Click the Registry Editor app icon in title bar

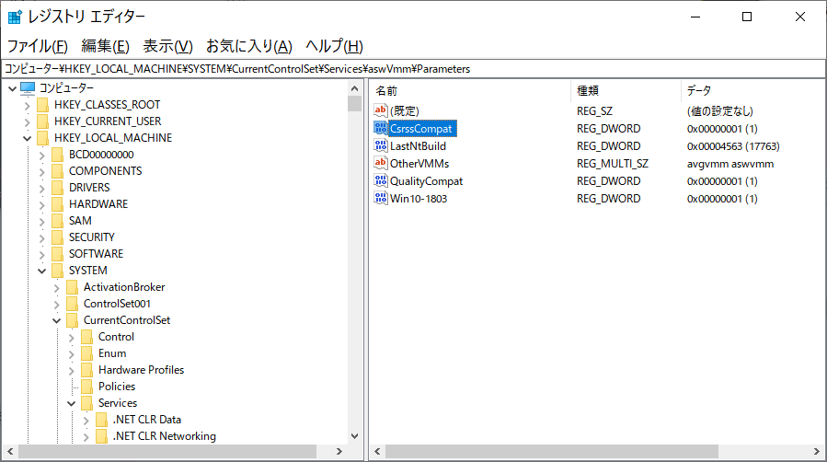tap(15, 17)
